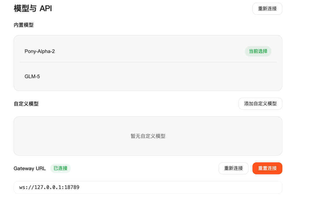Click divider line between Pony-Alpha-2 and GLM-5
Screen dimensions: 313x205
(148, 62)
